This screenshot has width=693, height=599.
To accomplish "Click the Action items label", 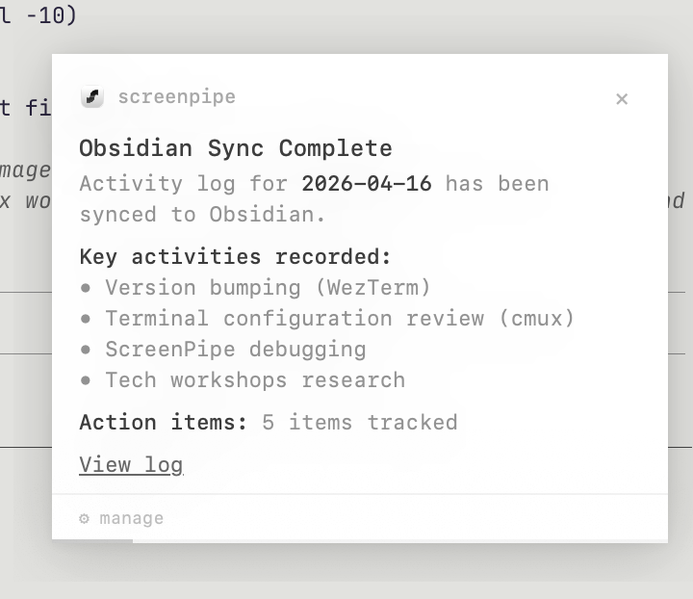I will (x=164, y=422).
